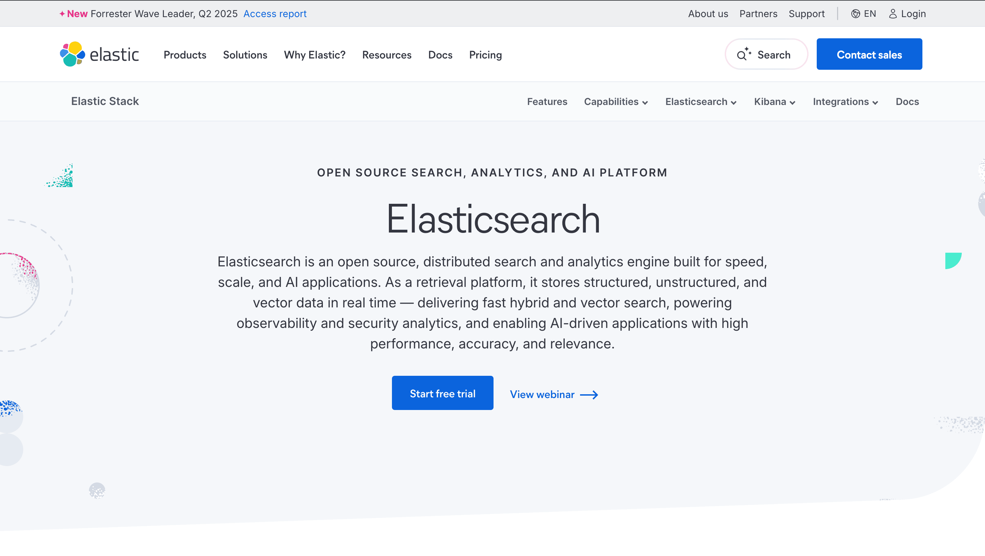Image resolution: width=985 pixels, height=556 pixels.
Task: Open the Support link
Action: [806, 14]
